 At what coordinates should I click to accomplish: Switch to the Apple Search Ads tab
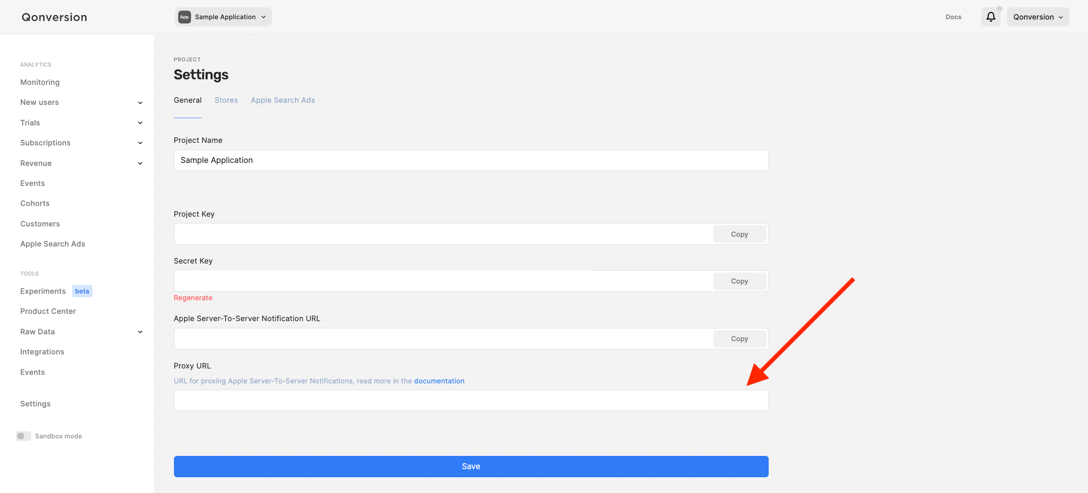pyautogui.click(x=283, y=100)
